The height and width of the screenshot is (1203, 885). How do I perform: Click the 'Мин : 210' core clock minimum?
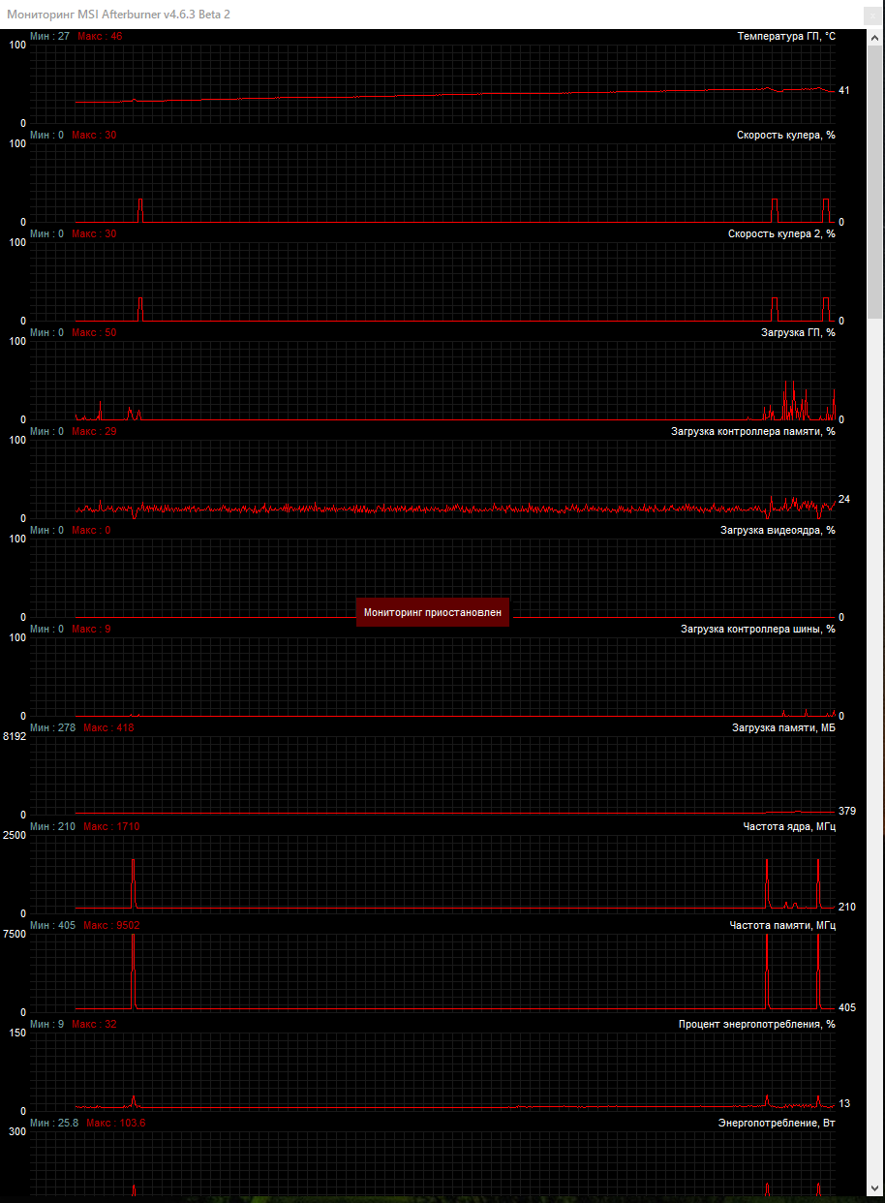click(53, 826)
